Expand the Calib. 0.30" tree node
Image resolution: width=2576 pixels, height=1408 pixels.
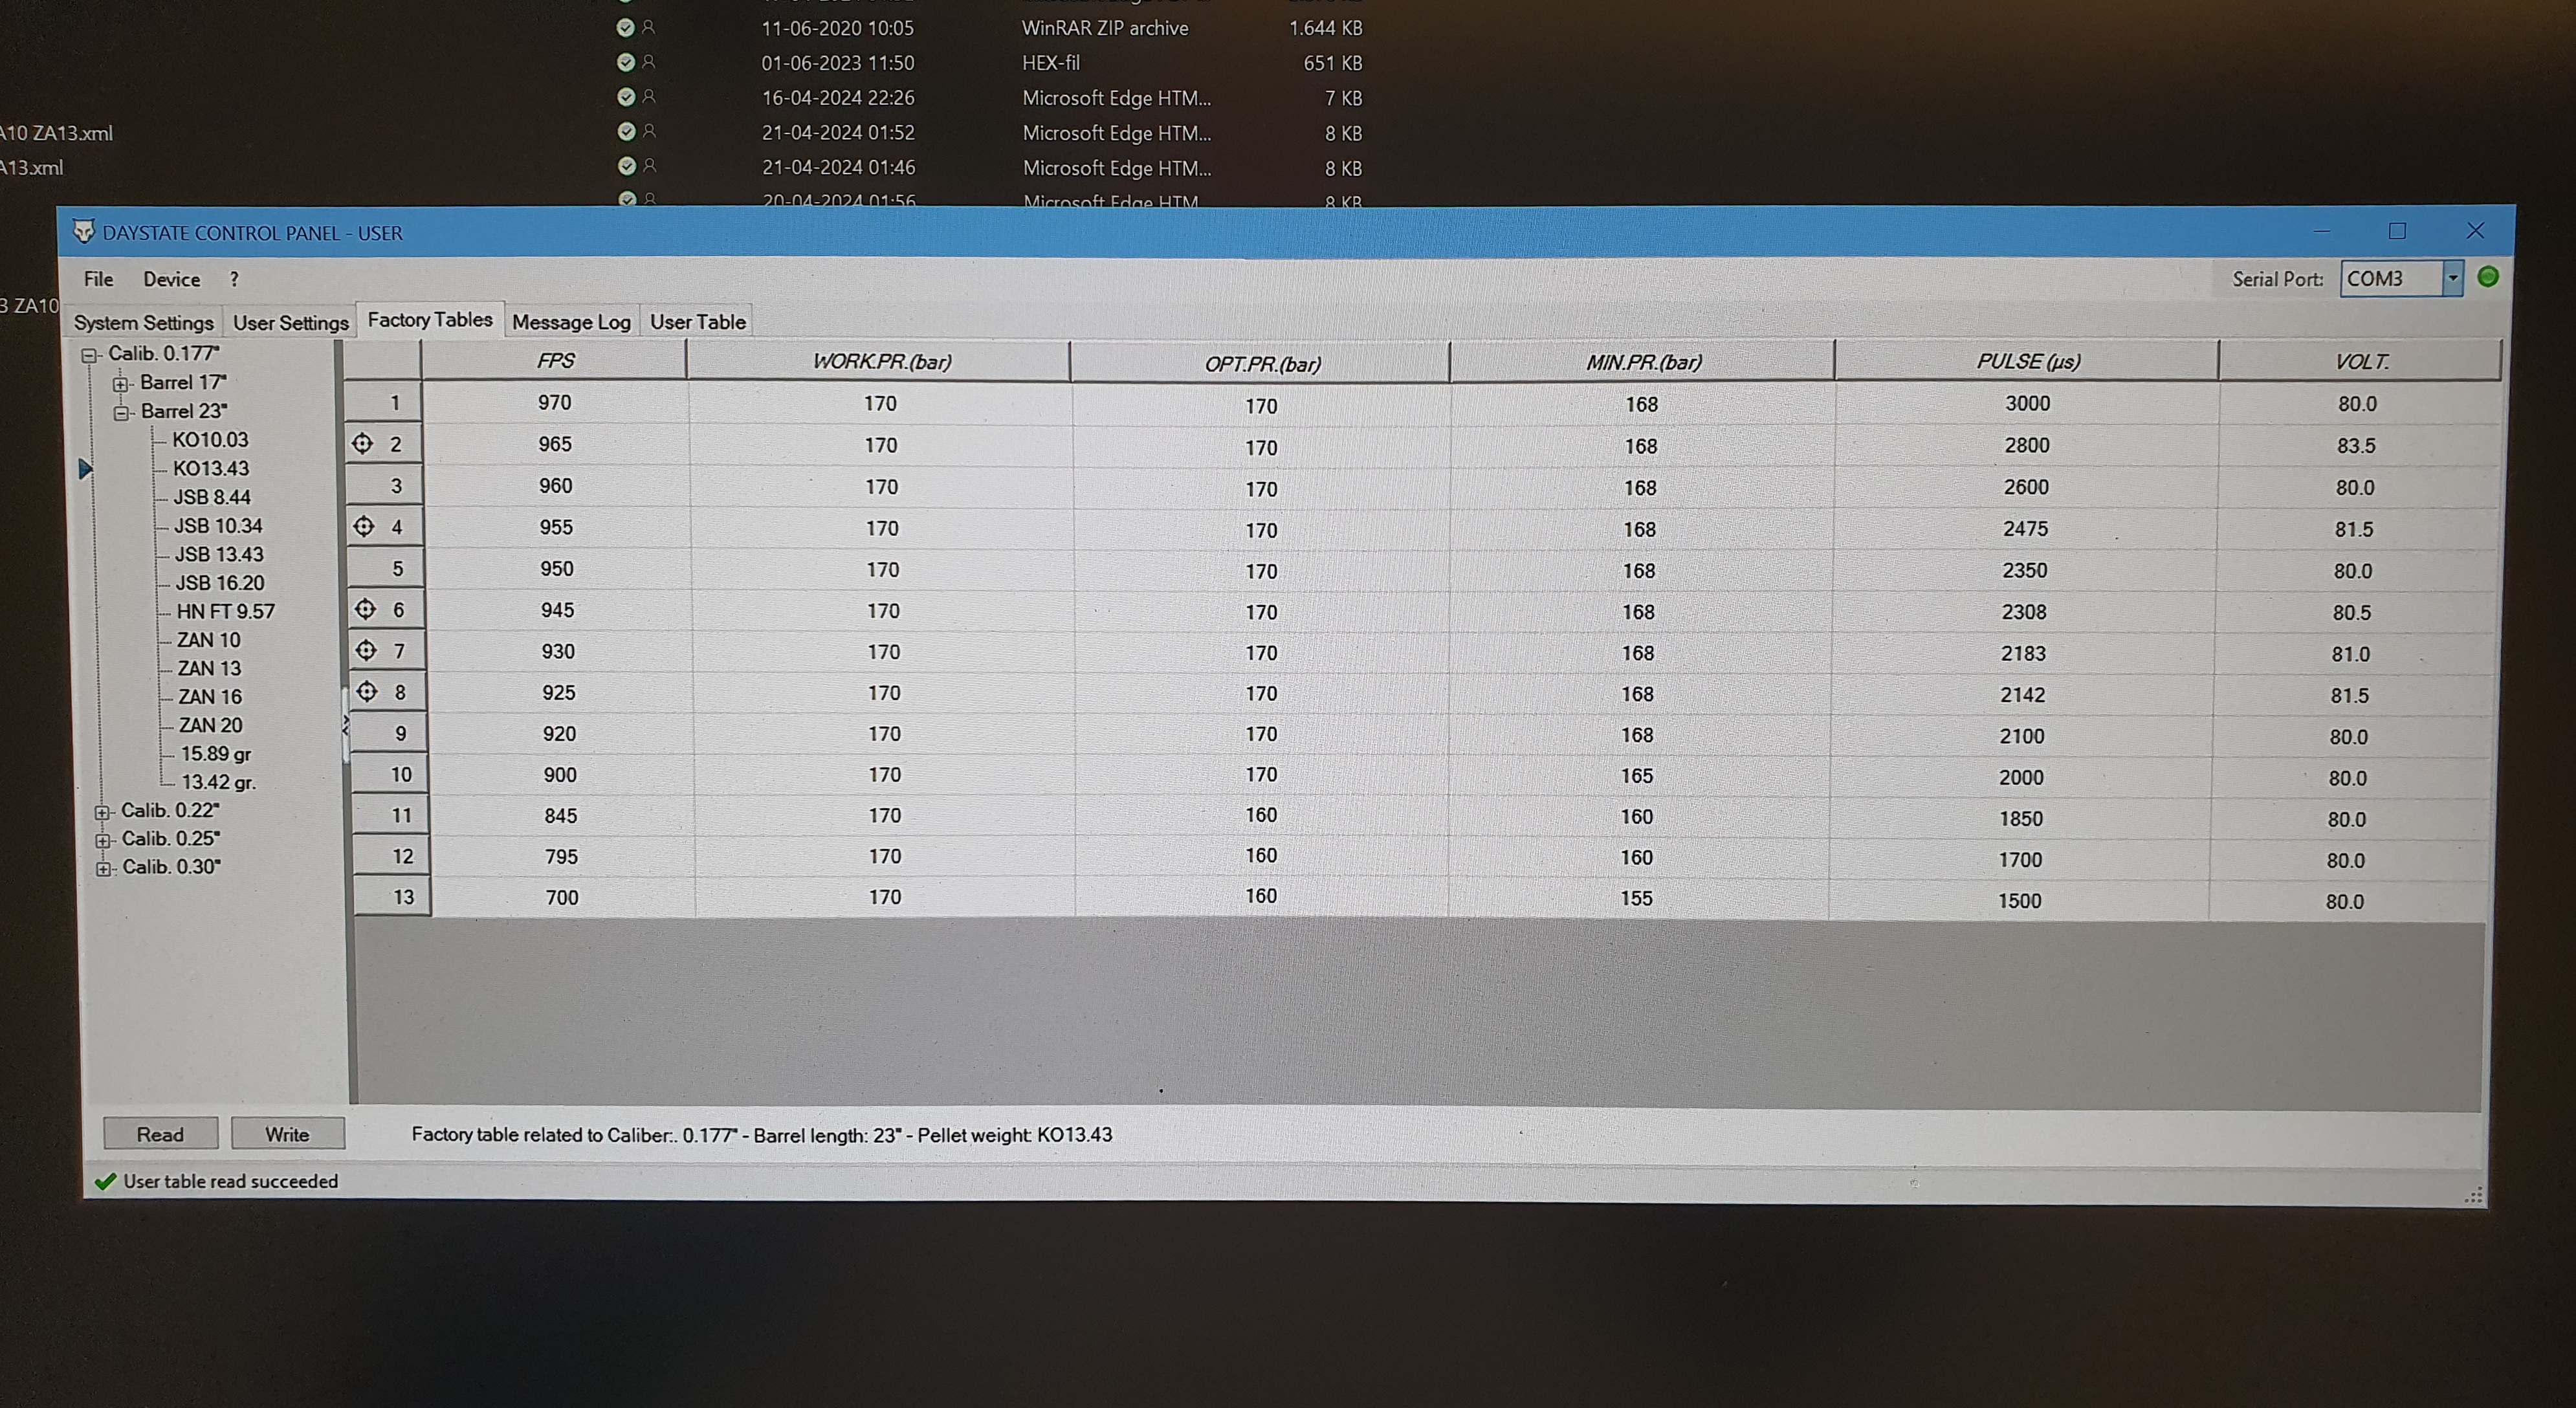[x=103, y=869]
